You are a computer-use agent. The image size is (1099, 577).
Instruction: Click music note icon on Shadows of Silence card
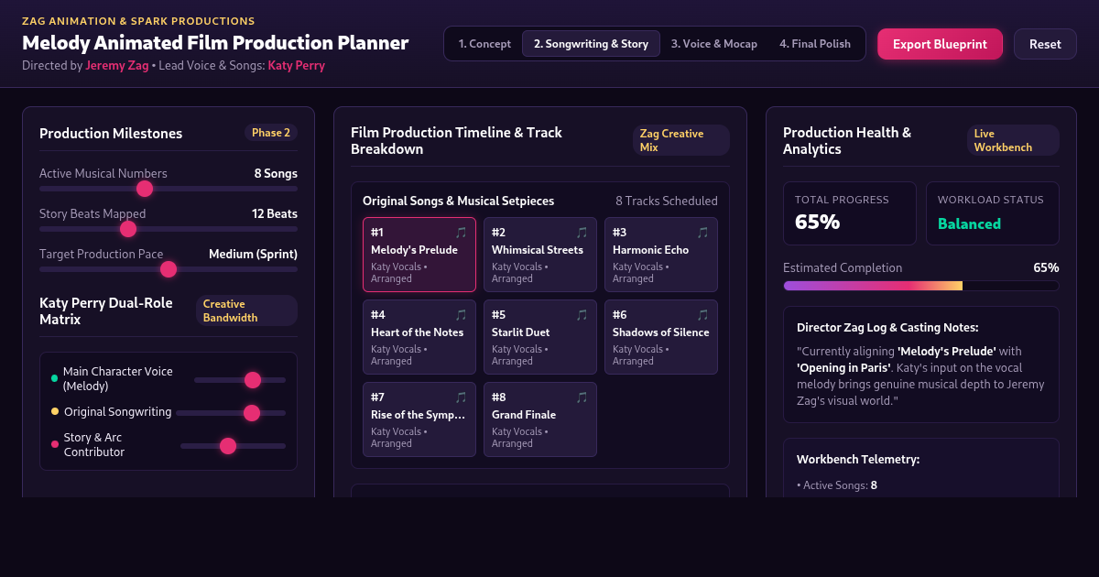(702, 315)
